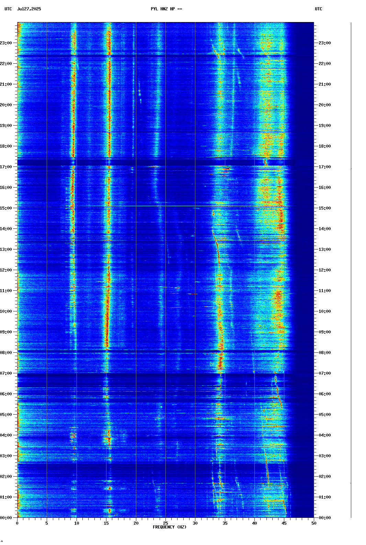Click 22:00 on the left time axis
Screen dimensions: 366x545
[x=6, y=64]
